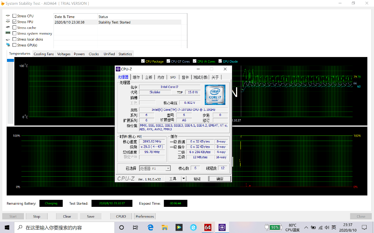
Task: Open File Explorer from the taskbar
Action: point(165,227)
